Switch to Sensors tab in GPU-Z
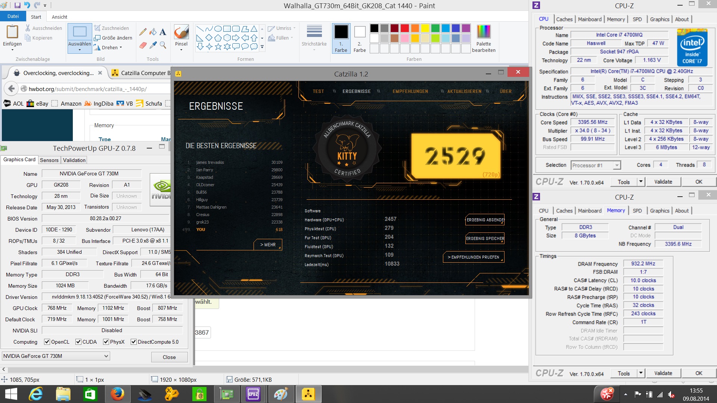 pyautogui.click(x=49, y=160)
